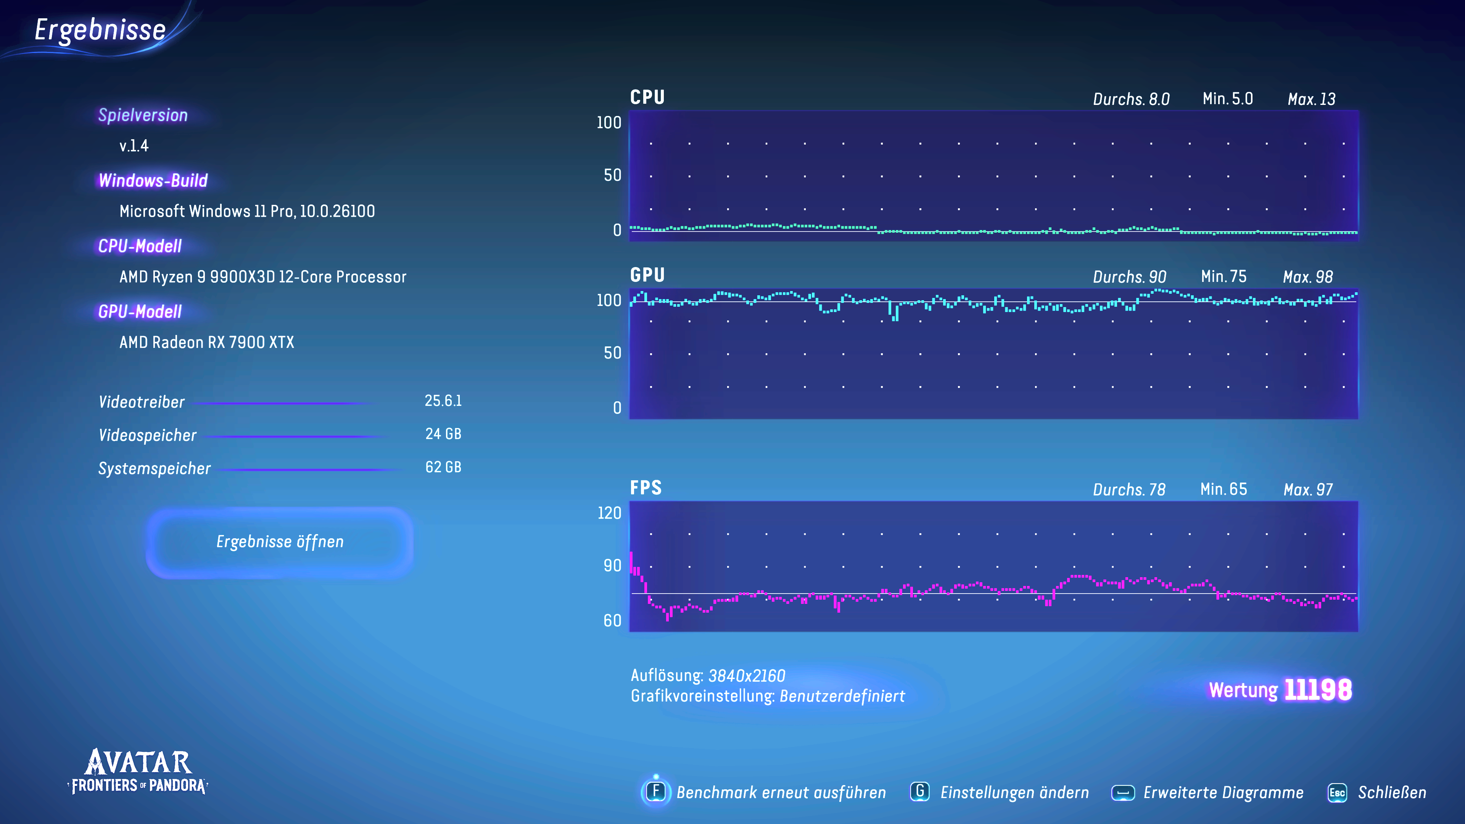Click the Avatar Frontiers of Pandora logo

(x=138, y=772)
